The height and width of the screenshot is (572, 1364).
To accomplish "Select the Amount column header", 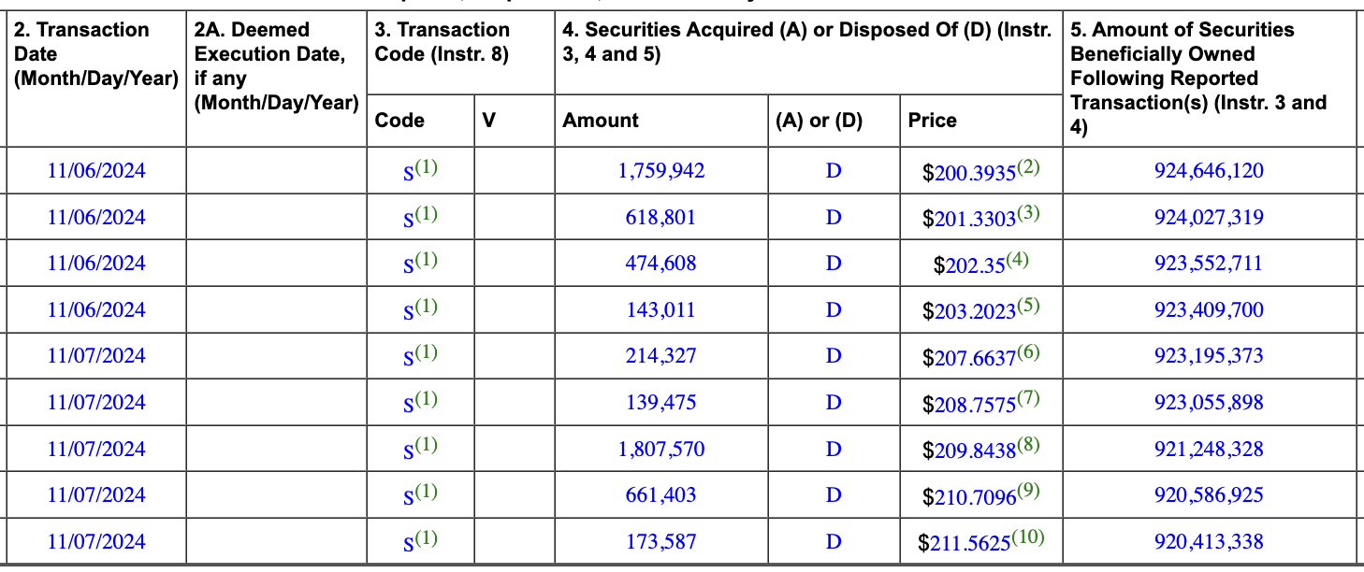I will [x=601, y=121].
